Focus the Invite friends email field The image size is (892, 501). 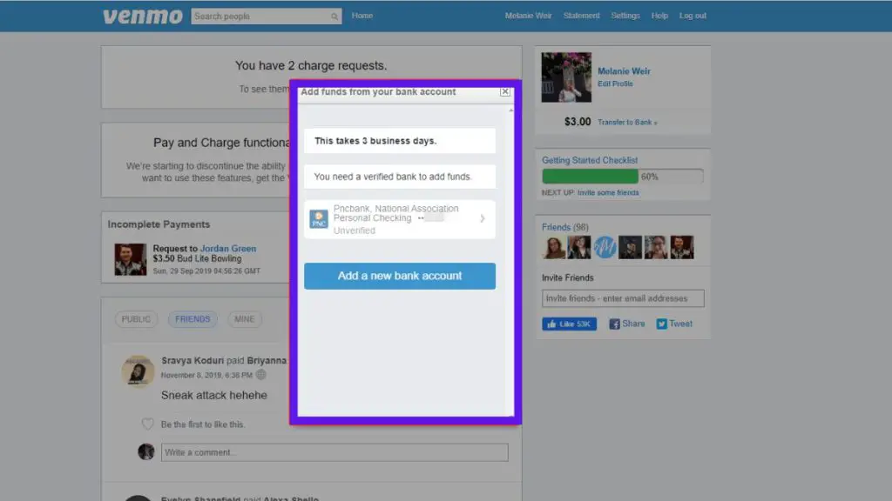coord(623,299)
